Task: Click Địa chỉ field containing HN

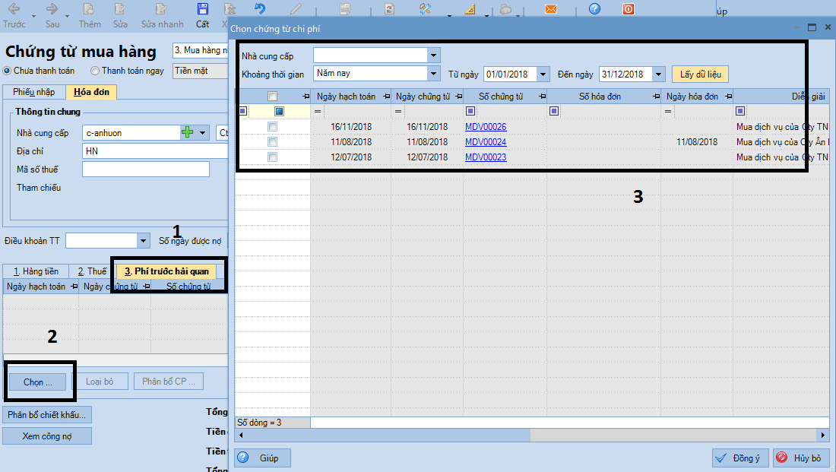Action: pos(155,151)
